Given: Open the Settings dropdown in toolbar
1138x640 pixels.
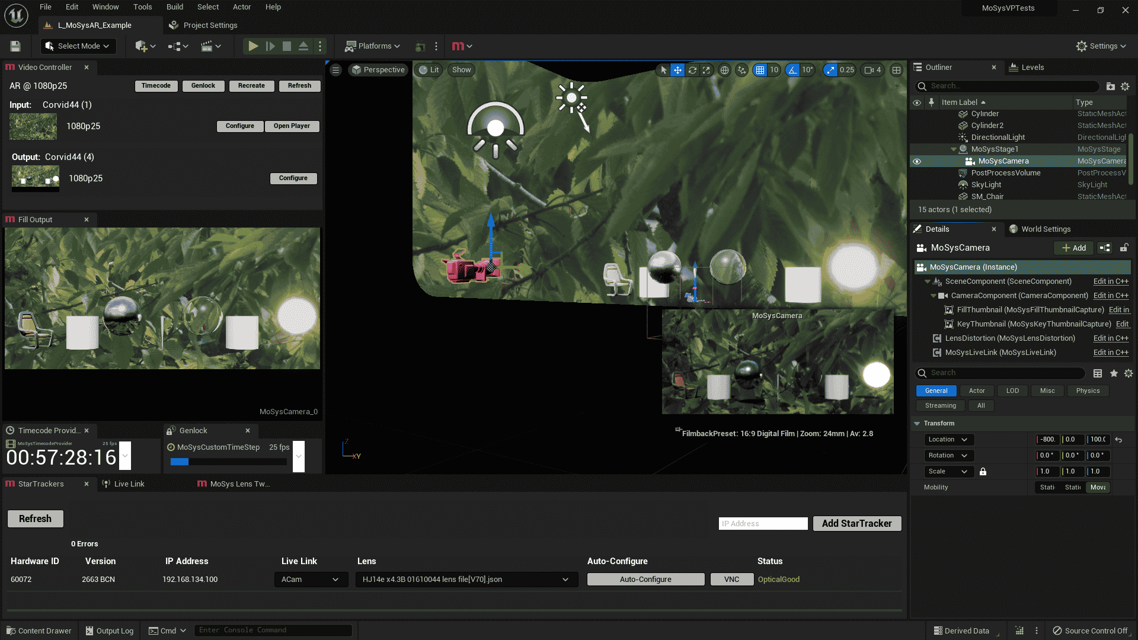Looking at the screenshot, I should tap(1101, 46).
